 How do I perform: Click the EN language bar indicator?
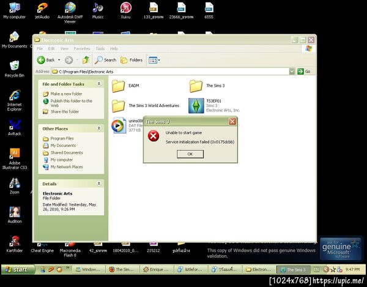[316, 270]
